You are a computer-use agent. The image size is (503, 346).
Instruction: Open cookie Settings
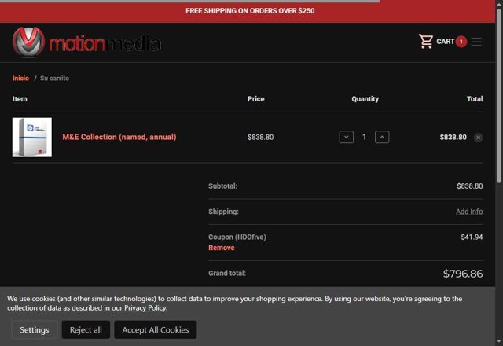(35, 330)
